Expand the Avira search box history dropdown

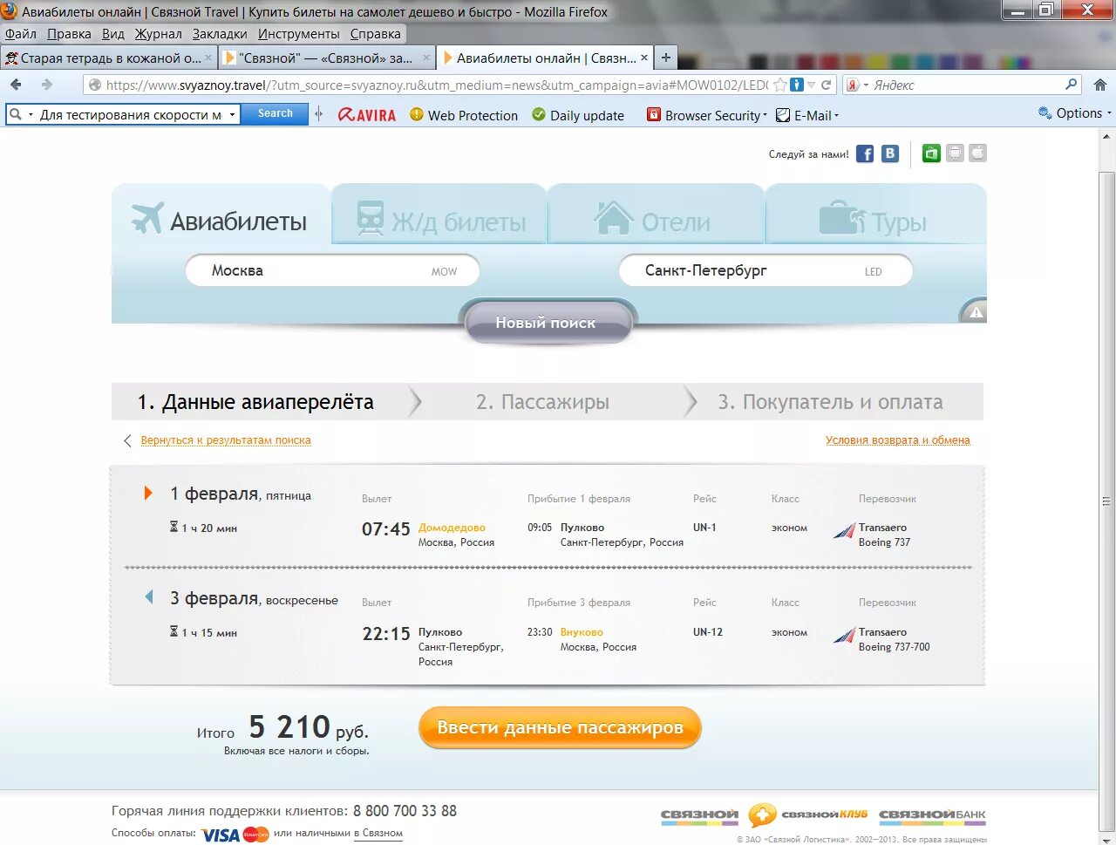(x=232, y=114)
